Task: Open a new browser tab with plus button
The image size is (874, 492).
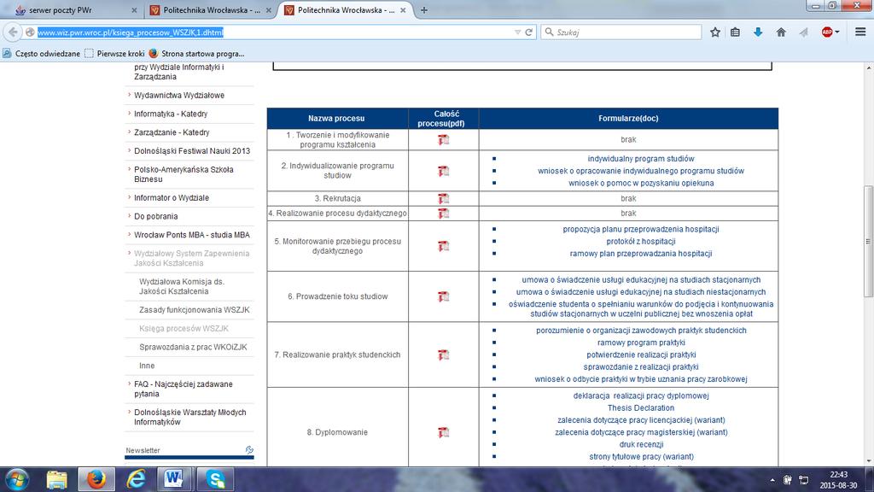Action: pyautogui.click(x=423, y=10)
